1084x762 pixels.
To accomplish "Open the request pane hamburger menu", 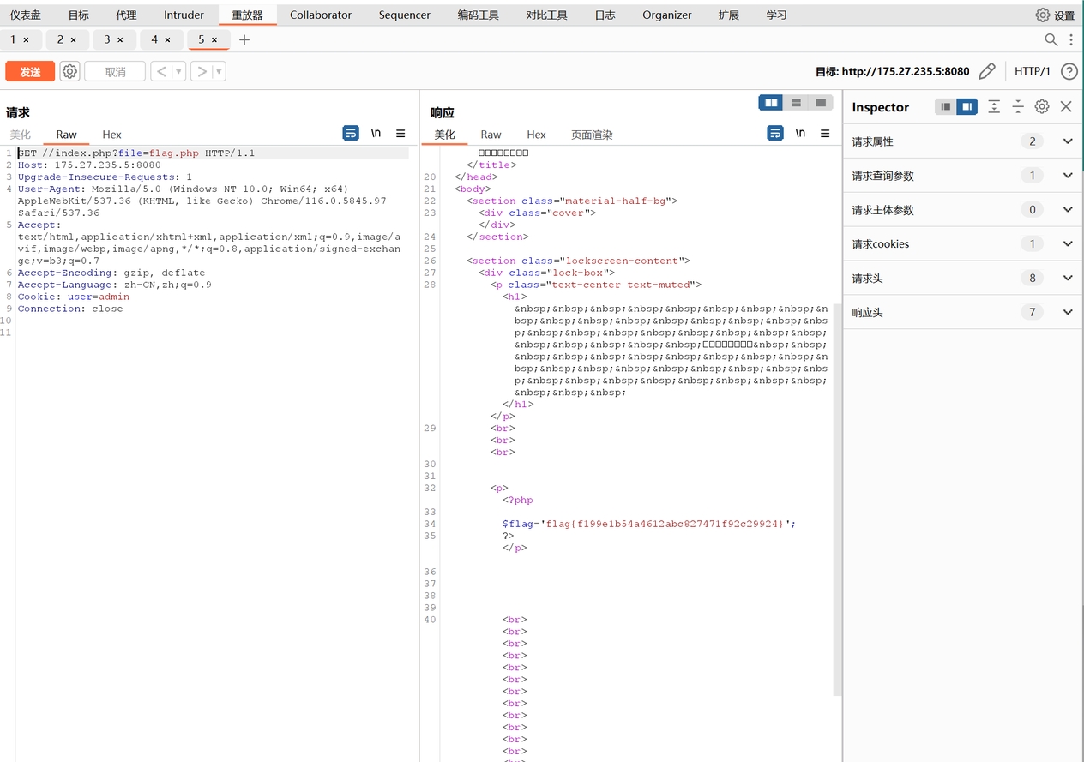I will (400, 134).
